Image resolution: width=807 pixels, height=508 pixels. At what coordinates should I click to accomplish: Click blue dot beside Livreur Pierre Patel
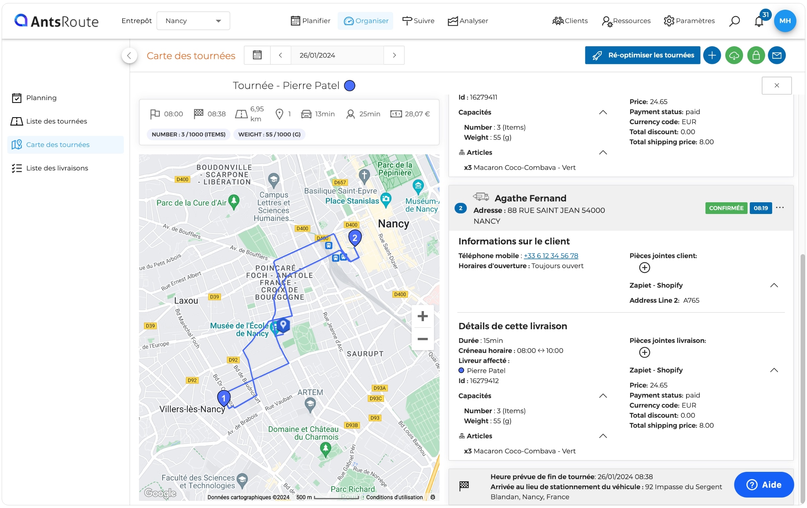point(461,371)
